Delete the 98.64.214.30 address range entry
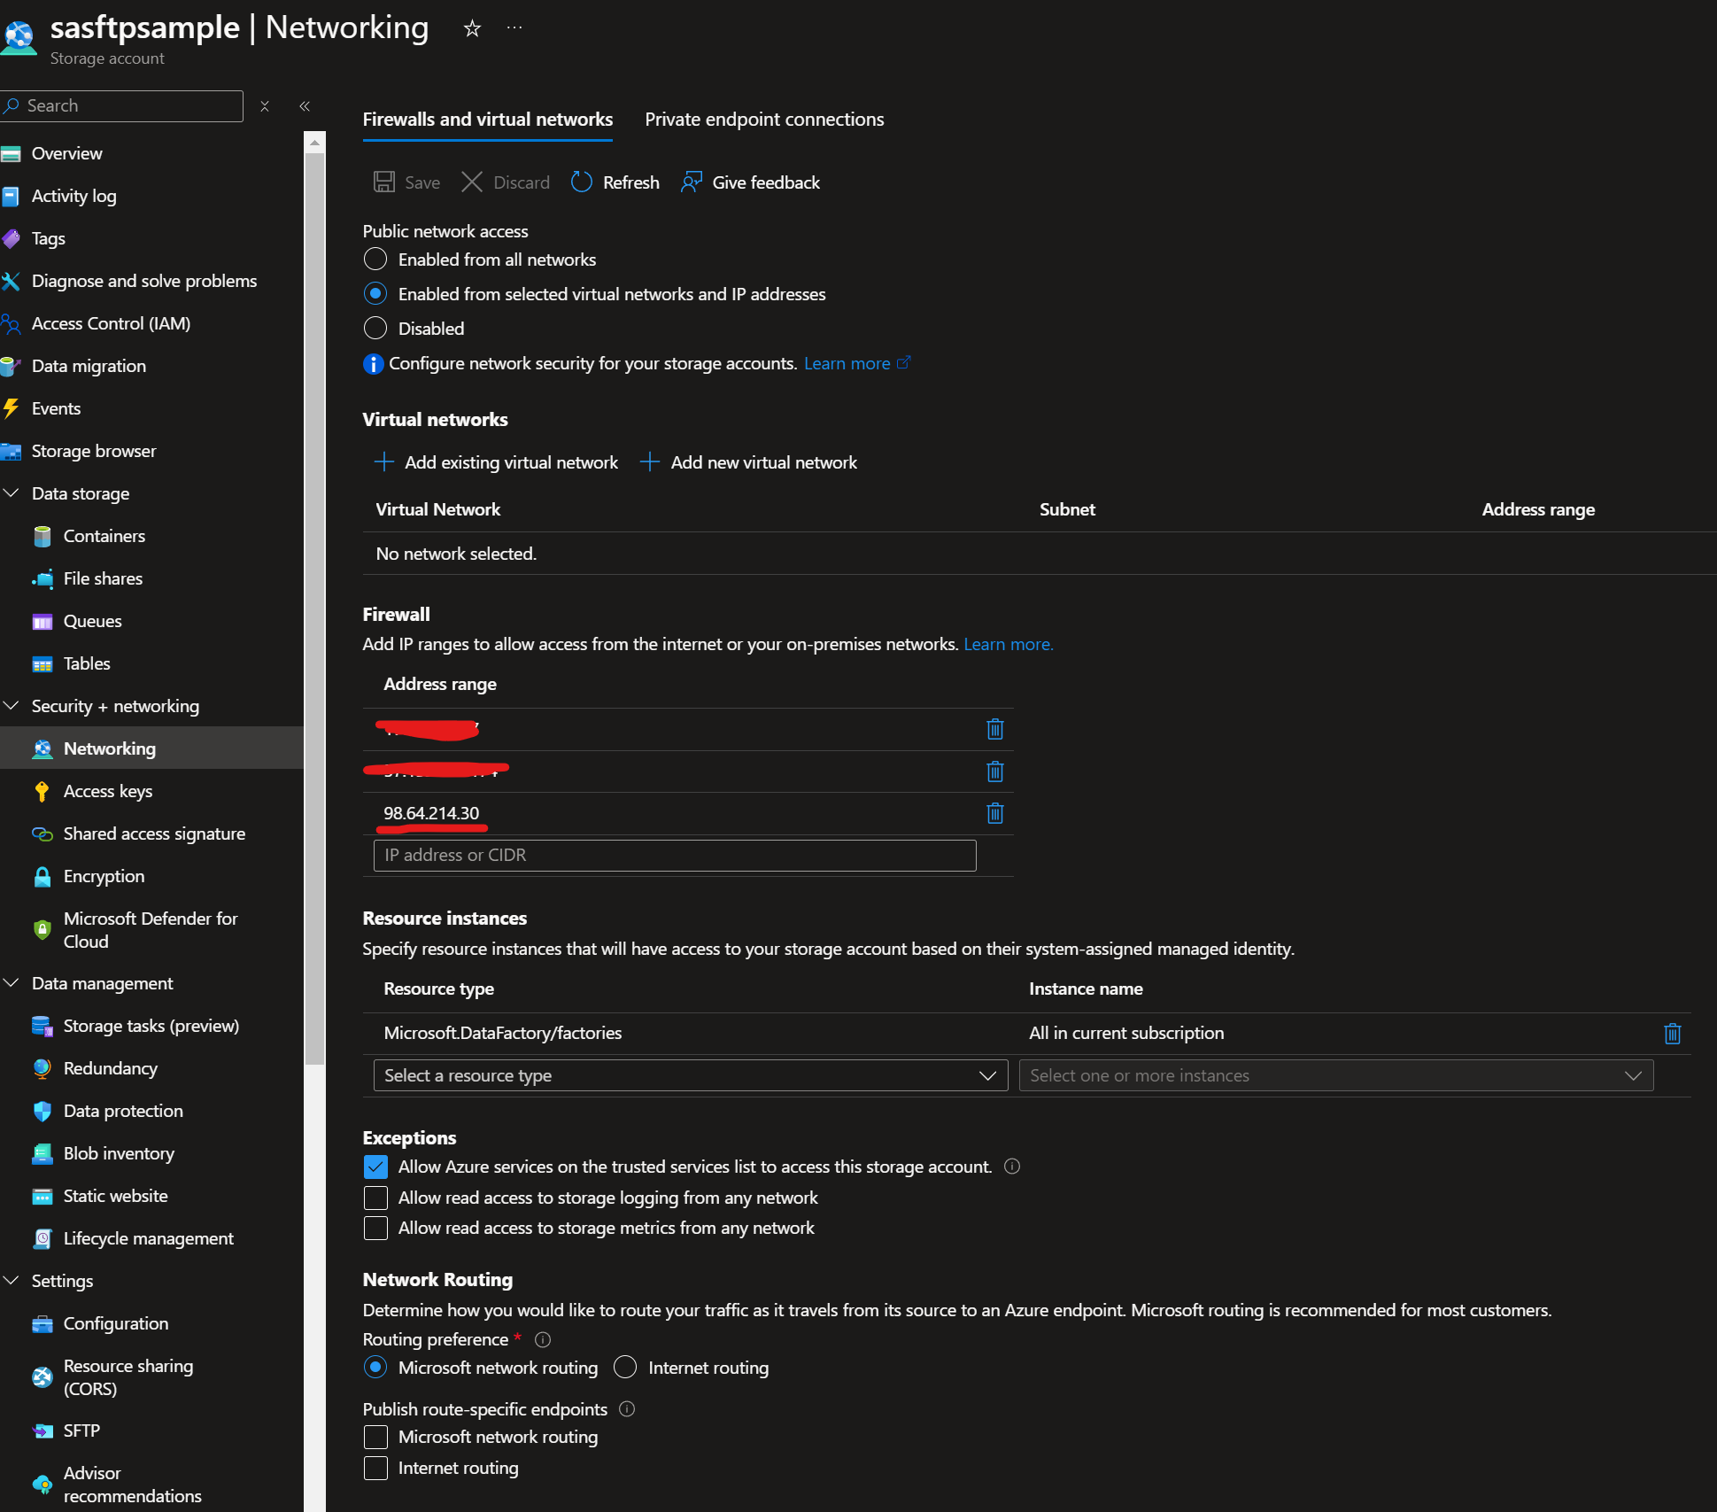The height and width of the screenshot is (1512, 1717). point(994,813)
